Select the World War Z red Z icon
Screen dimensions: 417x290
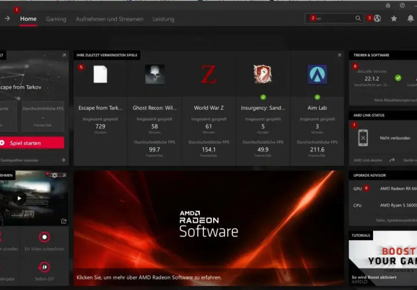click(x=209, y=74)
